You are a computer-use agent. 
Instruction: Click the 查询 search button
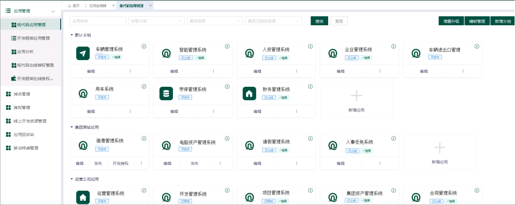[x=319, y=21]
